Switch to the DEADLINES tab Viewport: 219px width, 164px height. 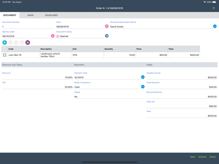pyautogui.click(x=51, y=15)
